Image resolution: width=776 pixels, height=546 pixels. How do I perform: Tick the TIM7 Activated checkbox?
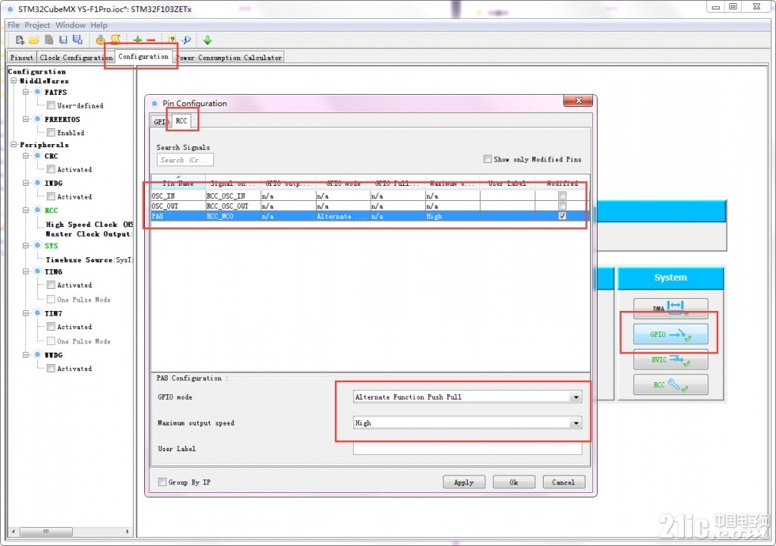click(51, 327)
